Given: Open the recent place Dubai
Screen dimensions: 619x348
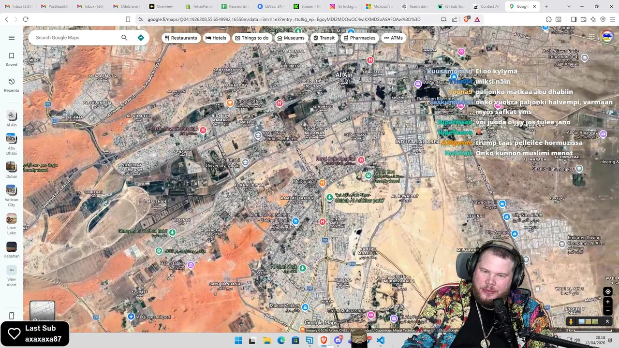Looking at the screenshot, I should (x=12, y=170).
